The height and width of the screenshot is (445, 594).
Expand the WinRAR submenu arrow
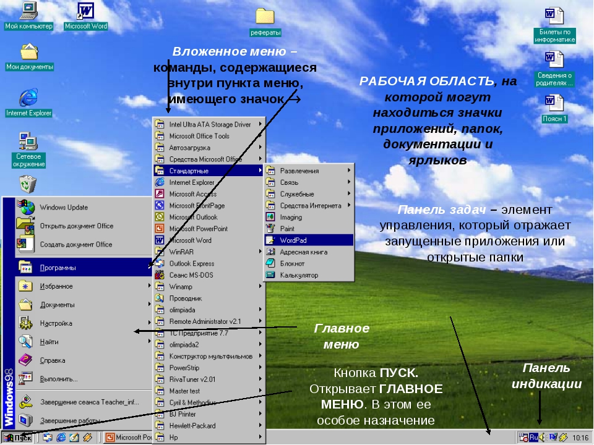point(260,252)
